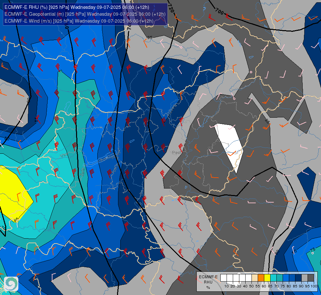
Task: Click the 85 humidity contour label on map
Action: (x=37, y=120)
